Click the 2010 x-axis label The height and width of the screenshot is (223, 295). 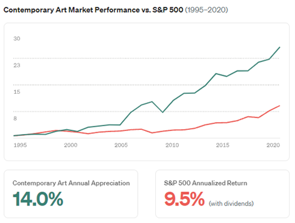point(172,145)
